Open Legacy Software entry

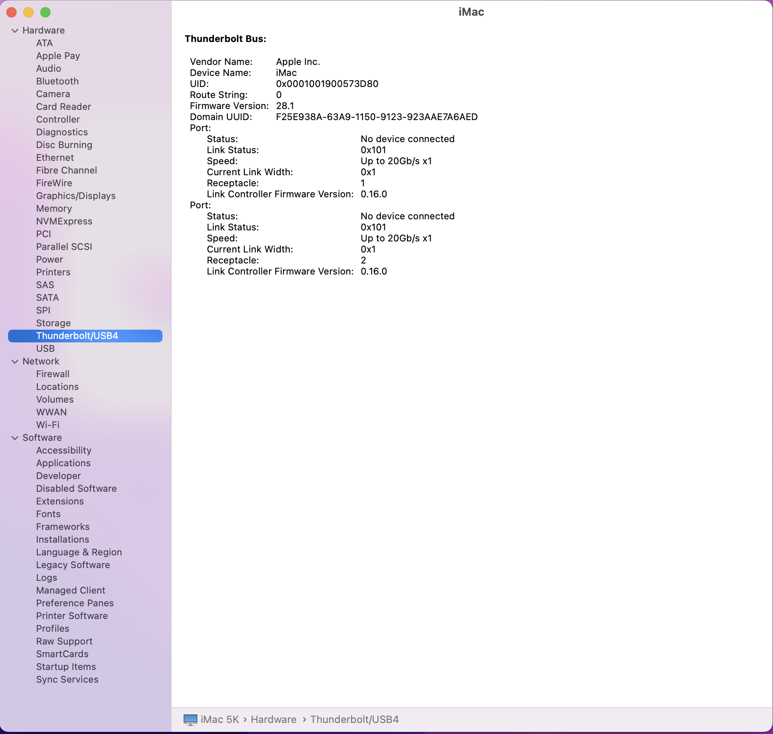tap(73, 565)
